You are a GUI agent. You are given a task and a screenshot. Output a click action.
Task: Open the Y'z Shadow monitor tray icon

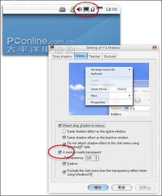pyautogui.click(x=86, y=9)
